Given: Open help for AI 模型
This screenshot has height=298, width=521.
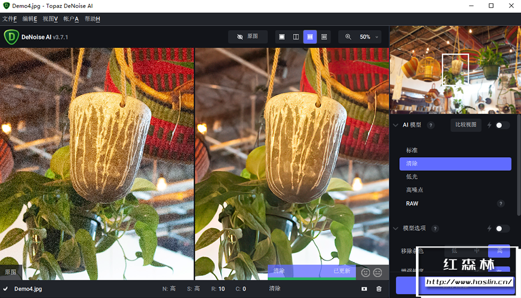Looking at the screenshot, I should 430,125.
